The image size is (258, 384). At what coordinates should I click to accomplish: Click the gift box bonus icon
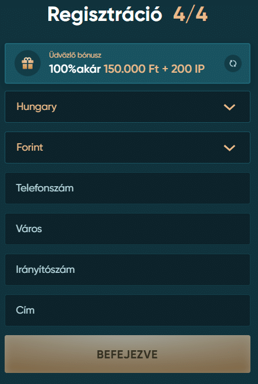pyautogui.click(x=28, y=63)
